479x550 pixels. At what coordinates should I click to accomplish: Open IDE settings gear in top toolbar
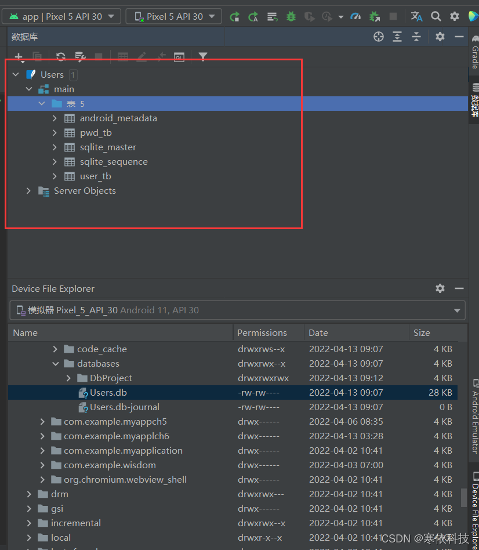coord(455,16)
